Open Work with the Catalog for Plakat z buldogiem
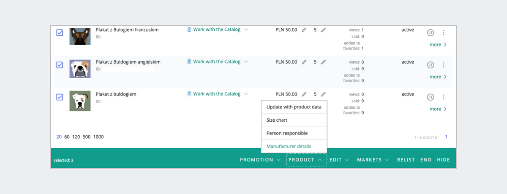 (217, 94)
